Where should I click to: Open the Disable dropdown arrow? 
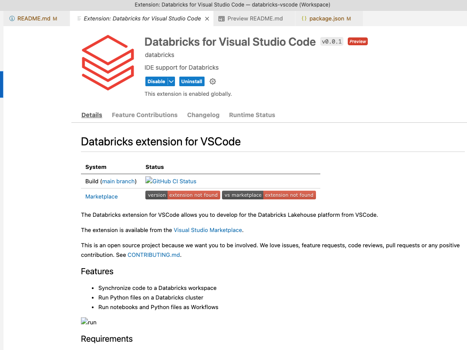[x=171, y=81]
